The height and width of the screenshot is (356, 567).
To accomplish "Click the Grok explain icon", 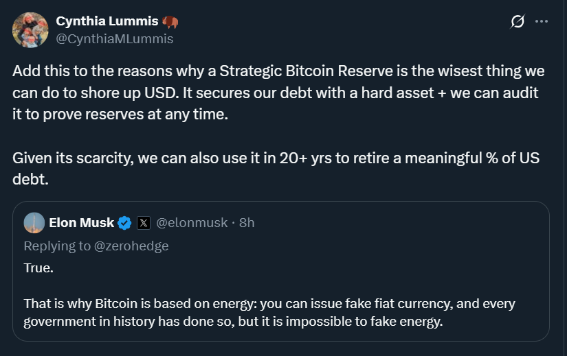I will tap(518, 22).
